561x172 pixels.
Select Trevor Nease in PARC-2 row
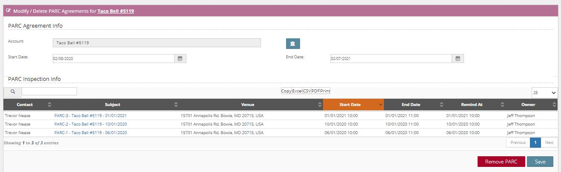18,124
